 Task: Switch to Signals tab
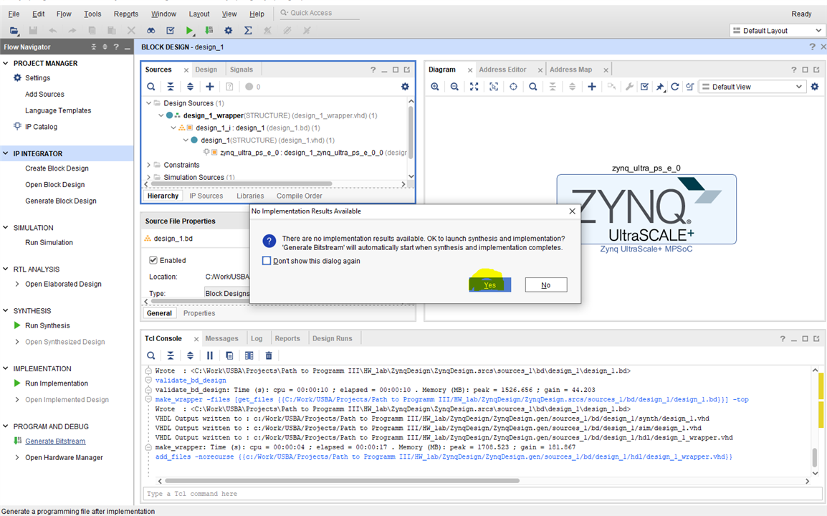(242, 70)
